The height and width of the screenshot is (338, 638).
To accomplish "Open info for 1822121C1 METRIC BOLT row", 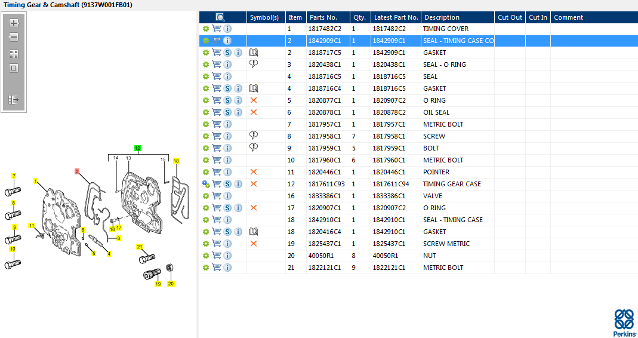I will (227, 268).
